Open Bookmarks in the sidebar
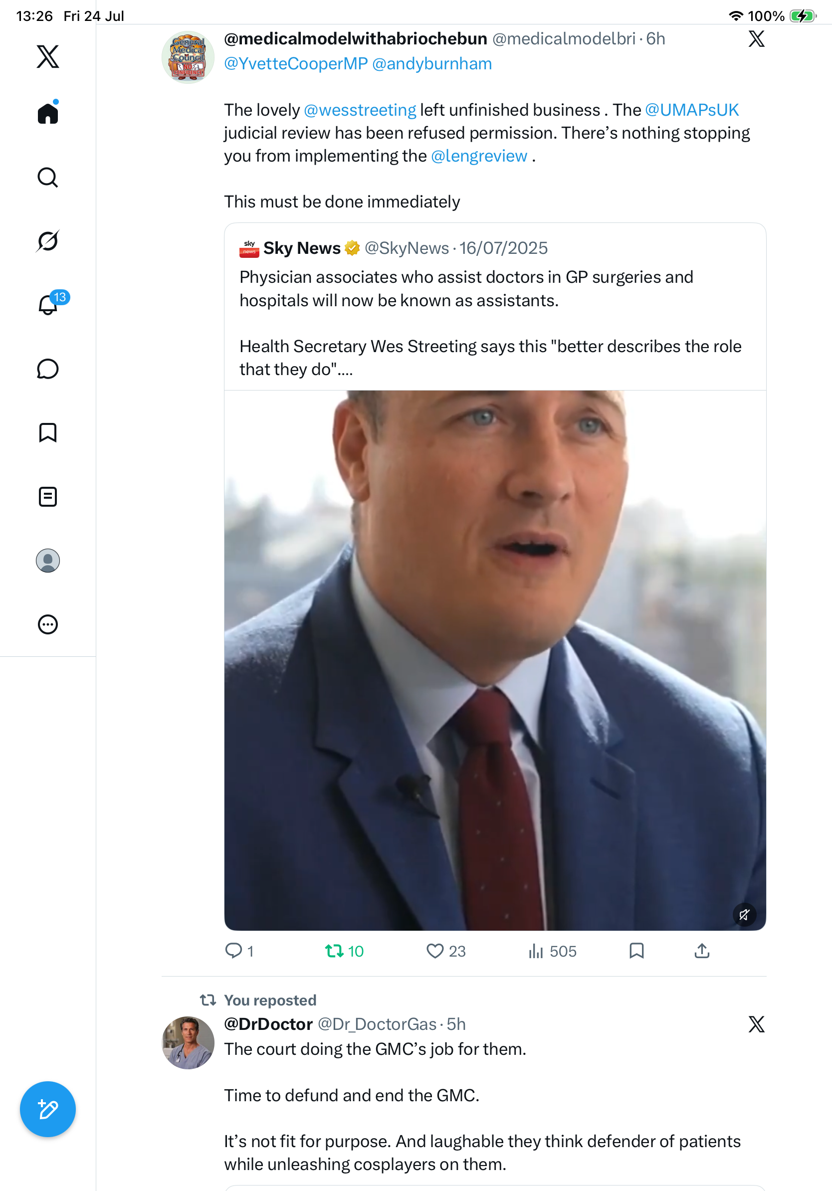This screenshot has width=832, height=1191. 48,432
